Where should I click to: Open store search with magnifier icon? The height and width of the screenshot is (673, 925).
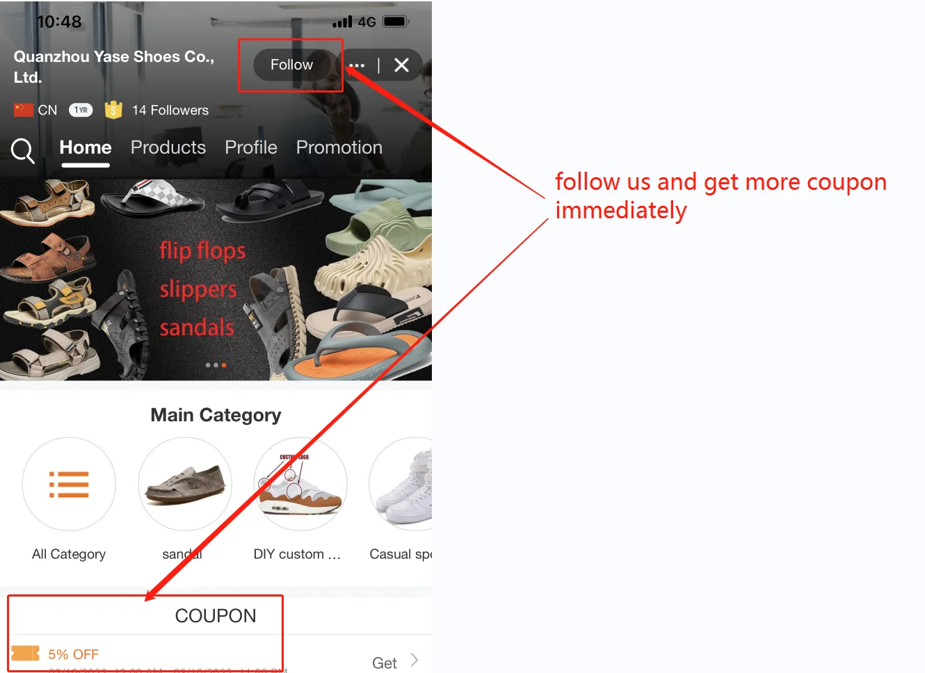(23, 150)
